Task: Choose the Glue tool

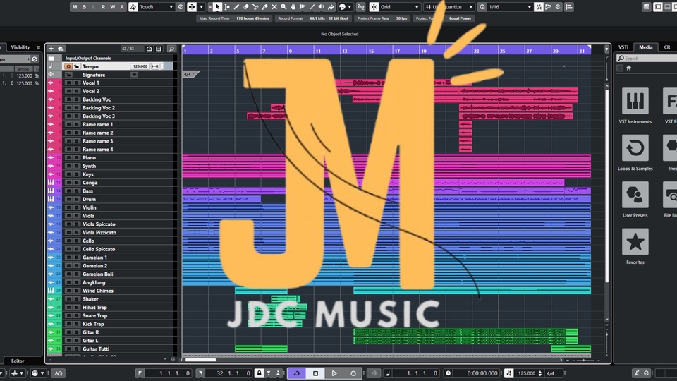Action: [x=264, y=7]
